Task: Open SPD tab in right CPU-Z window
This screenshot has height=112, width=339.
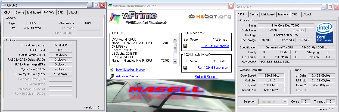Action: pos(295,14)
